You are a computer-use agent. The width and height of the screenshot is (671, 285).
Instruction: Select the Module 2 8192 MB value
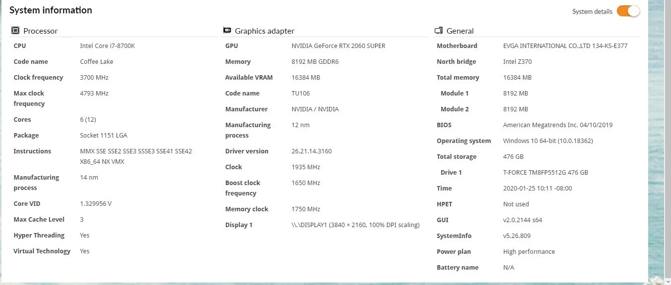point(516,109)
